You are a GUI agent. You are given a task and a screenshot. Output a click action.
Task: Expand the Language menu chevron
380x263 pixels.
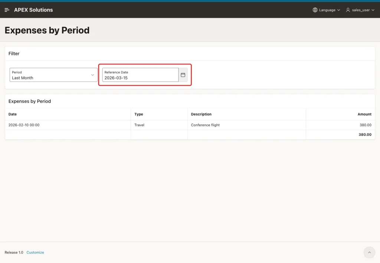(338, 10)
